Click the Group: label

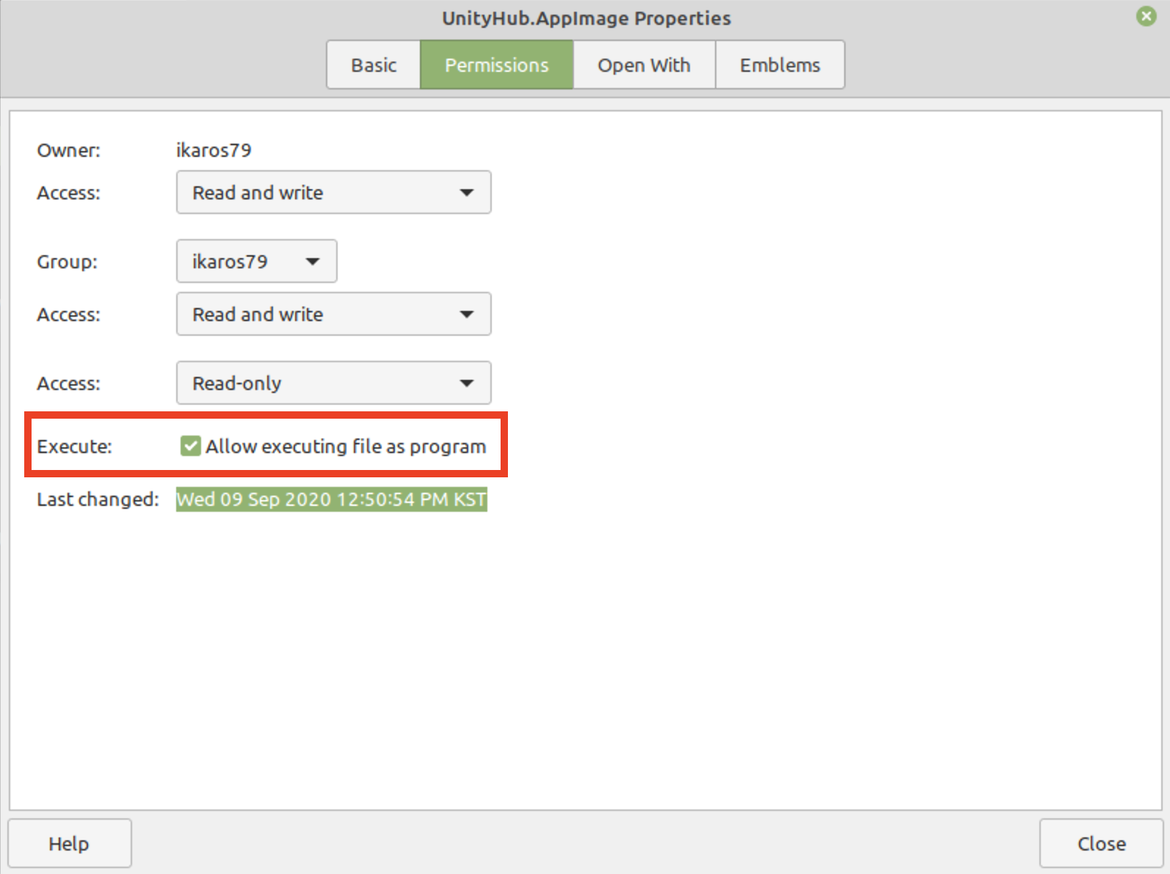(x=68, y=262)
